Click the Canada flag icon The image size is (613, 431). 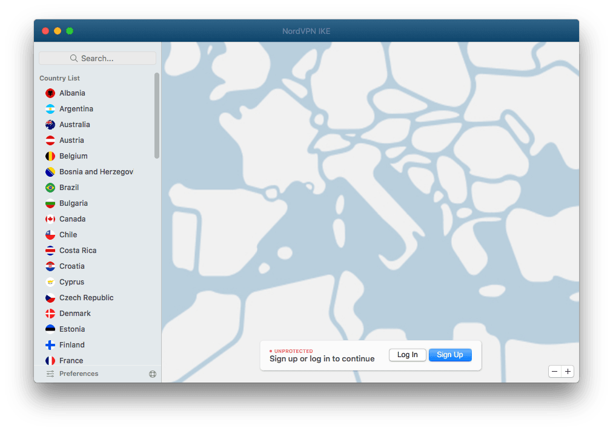click(x=50, y=219)
